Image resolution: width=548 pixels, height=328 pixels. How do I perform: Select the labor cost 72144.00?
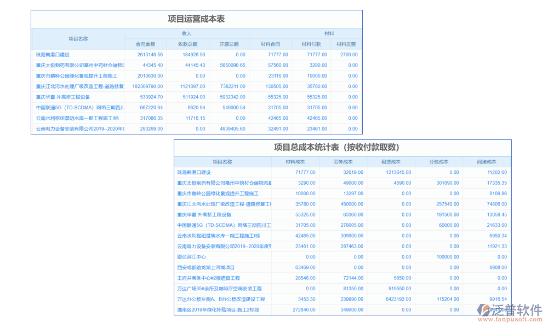tap(353, 278)
